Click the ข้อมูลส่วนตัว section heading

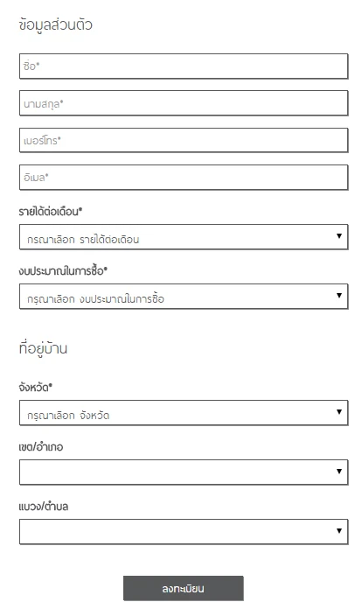coord(55,24)
